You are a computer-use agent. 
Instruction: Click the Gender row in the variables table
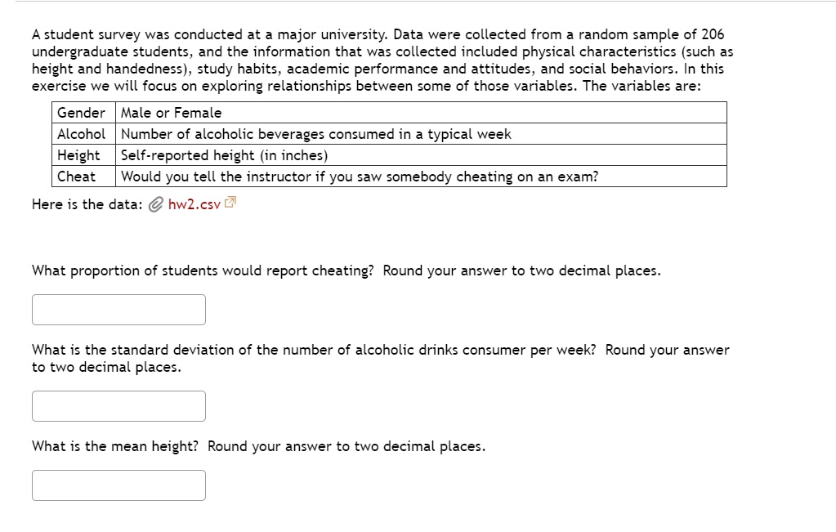(x=80, y=113)
